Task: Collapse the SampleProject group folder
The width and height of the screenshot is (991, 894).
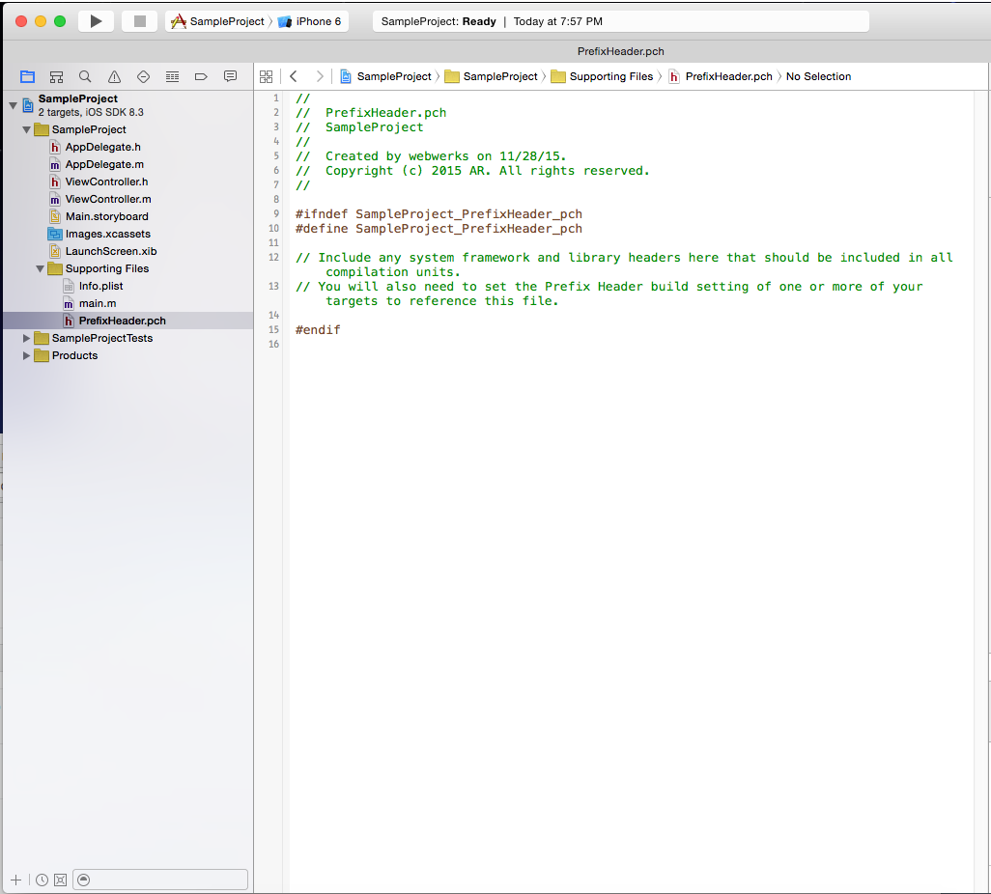Action: [x=26, y=129]
